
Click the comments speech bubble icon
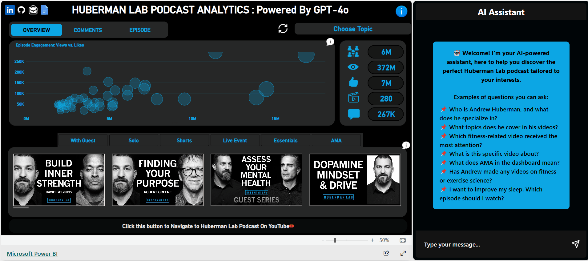354,114
